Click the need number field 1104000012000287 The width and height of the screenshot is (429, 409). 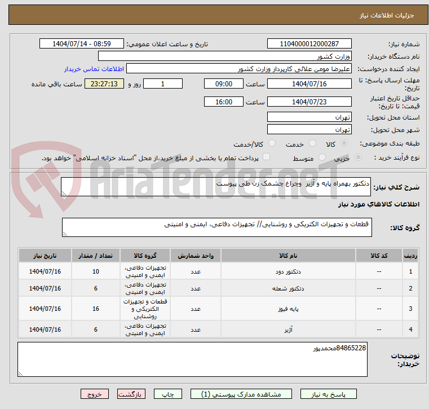tap(309, 44)
